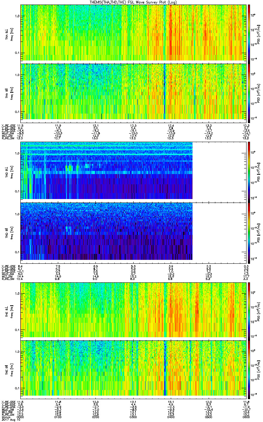The height and width of the screenshot is (422, 263).
Task: Click the '0.1' frequency tick on THA B∥ axis
Action: tap(17, 112)
